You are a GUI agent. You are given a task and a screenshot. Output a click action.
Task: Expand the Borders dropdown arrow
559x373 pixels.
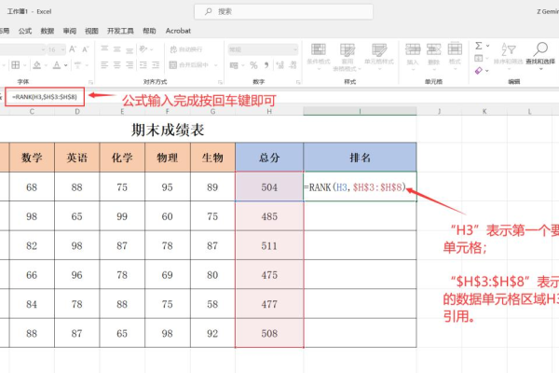coord(24,65)
